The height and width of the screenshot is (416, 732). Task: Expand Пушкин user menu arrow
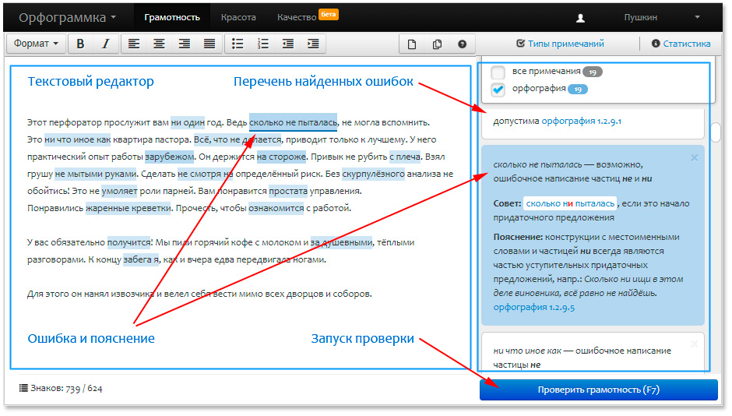(x=697, y=17)
